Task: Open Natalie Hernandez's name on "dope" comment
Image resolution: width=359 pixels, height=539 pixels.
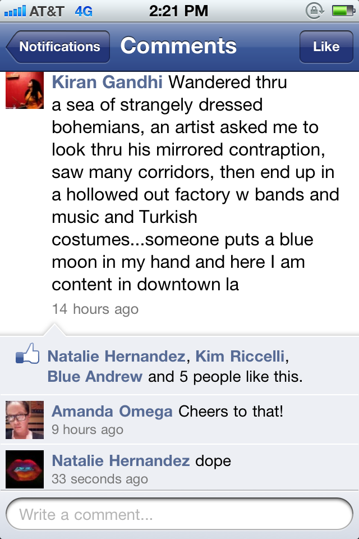Action: pyautogui.click(x=121, y=461)
